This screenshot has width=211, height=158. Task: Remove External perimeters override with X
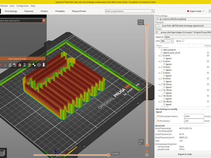(158, 116)
